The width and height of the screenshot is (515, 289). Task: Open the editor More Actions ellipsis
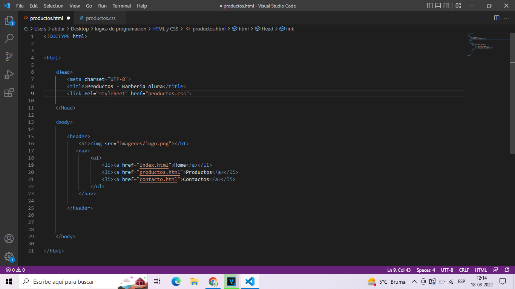506,18
